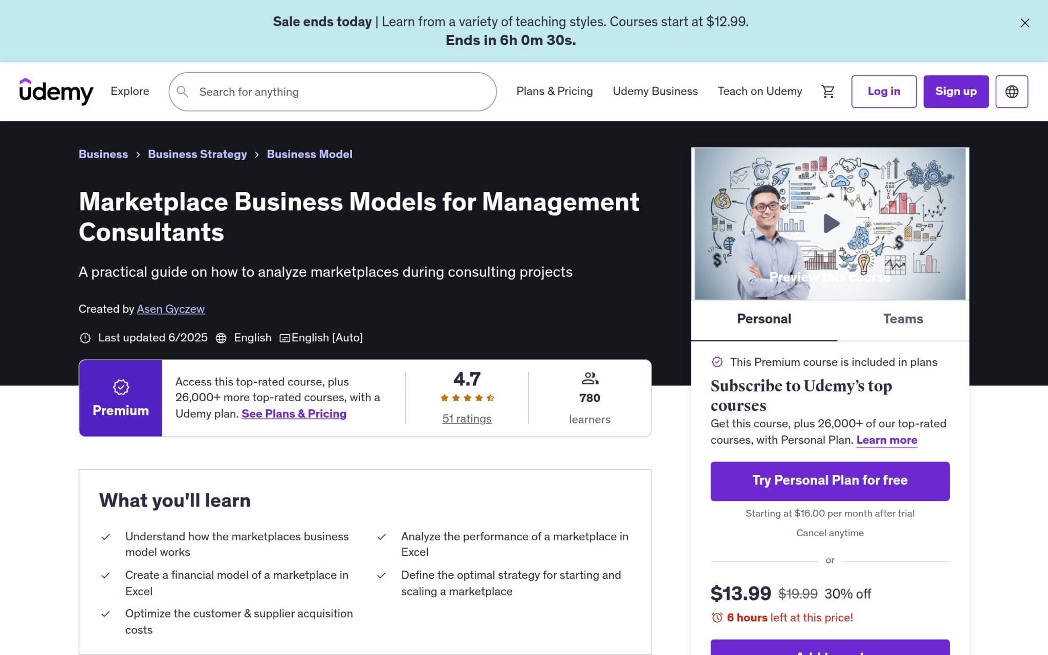The image size is (1048, 655).
Task: Open the Business Strategy breadcrumb
Action: pyautogui.click(x=198, y=154)
